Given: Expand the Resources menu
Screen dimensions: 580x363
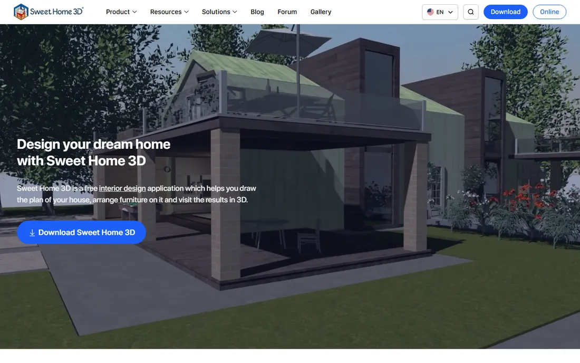Looking at the screenshot, I should (169, 12).
